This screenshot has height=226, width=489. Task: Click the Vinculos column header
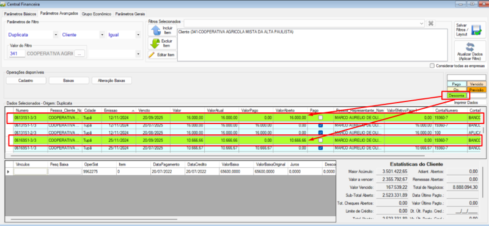30,164
